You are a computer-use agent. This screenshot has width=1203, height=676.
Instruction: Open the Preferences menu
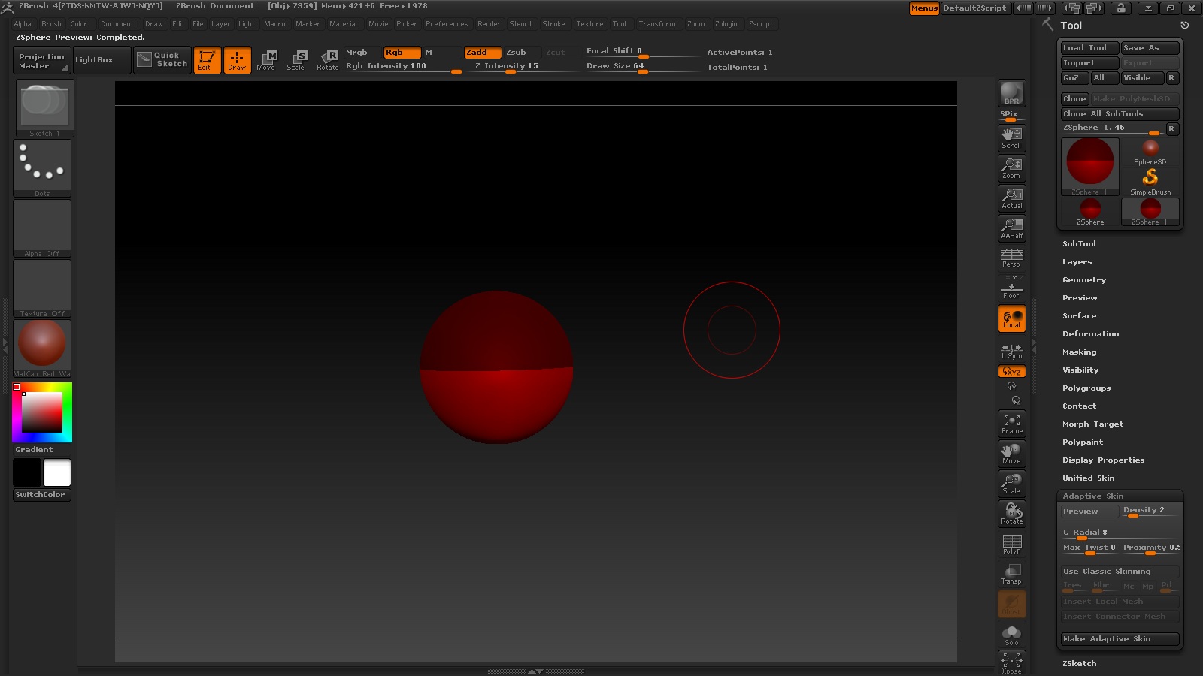coord(447,23)
